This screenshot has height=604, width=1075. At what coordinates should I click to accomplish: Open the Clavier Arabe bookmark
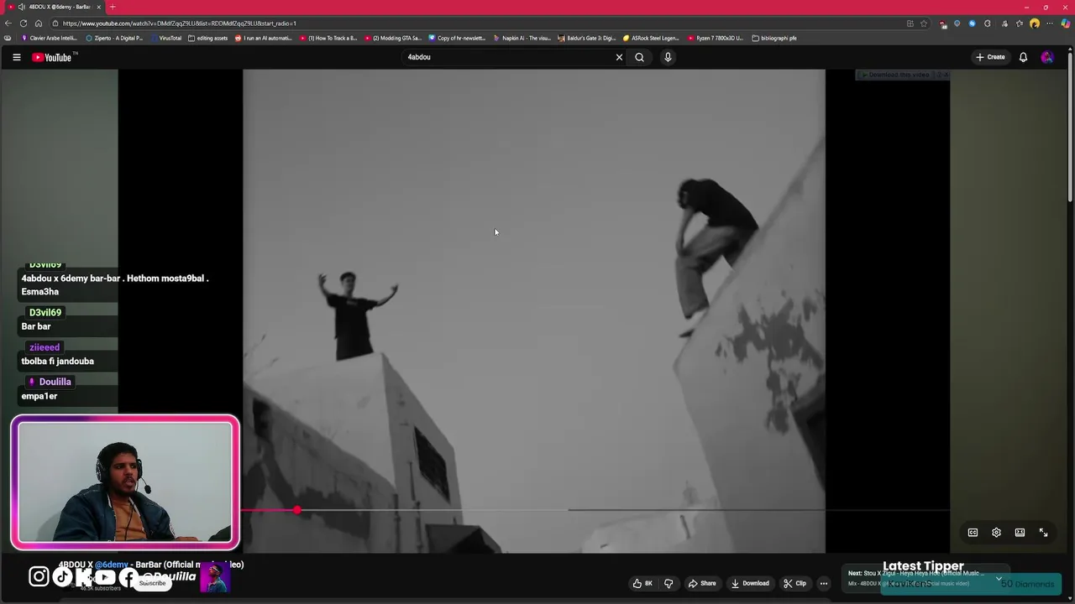click(49, 38)
